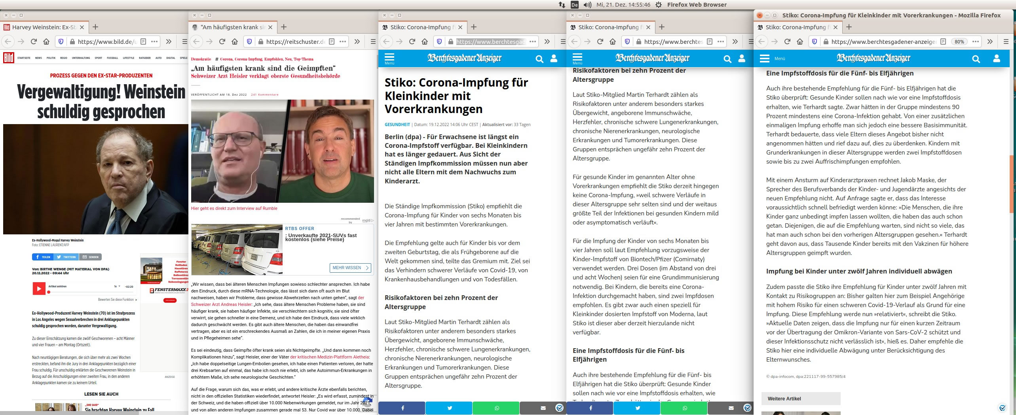Click account icon in middle Stiko window
The image size is (1016, 415).
tap(742, 58)
